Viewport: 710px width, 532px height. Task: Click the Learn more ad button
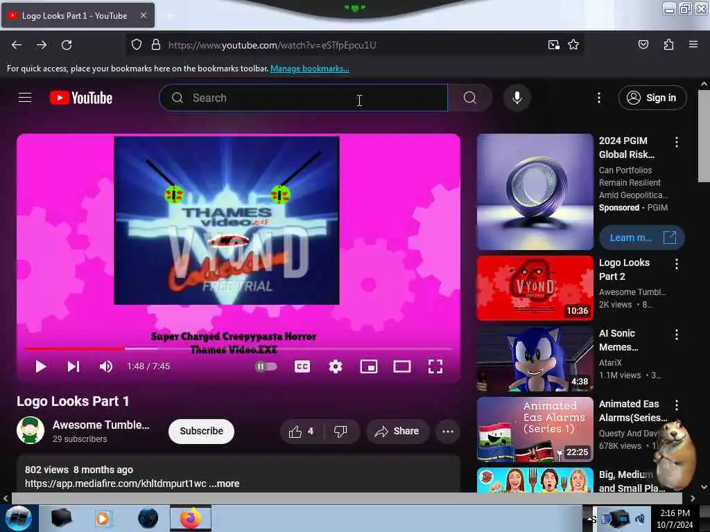[641, 238]
